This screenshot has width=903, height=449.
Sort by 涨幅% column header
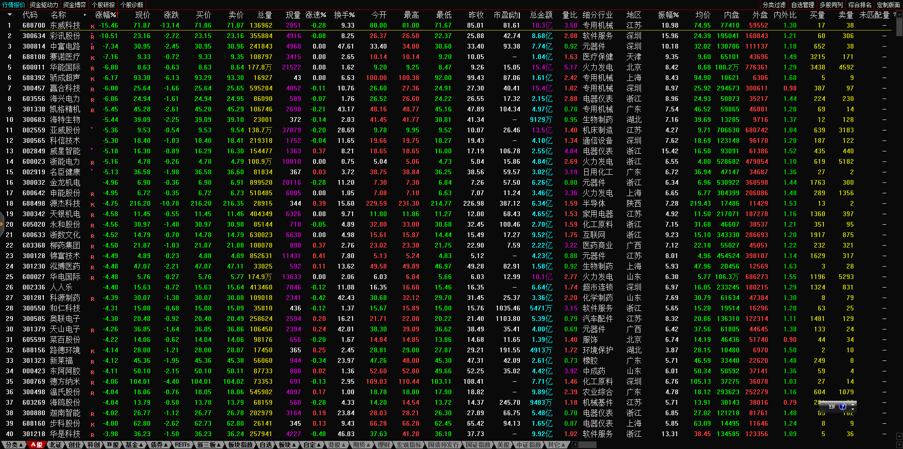coord(105,15)
